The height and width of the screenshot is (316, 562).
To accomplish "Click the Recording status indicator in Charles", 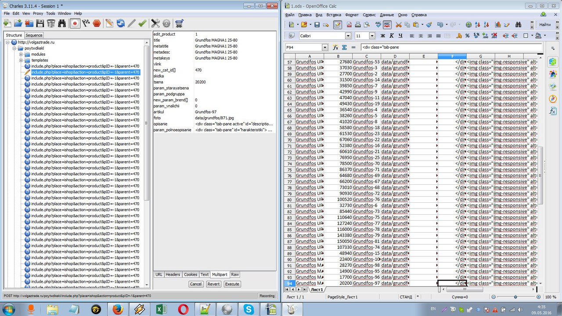I will [267, 296].
